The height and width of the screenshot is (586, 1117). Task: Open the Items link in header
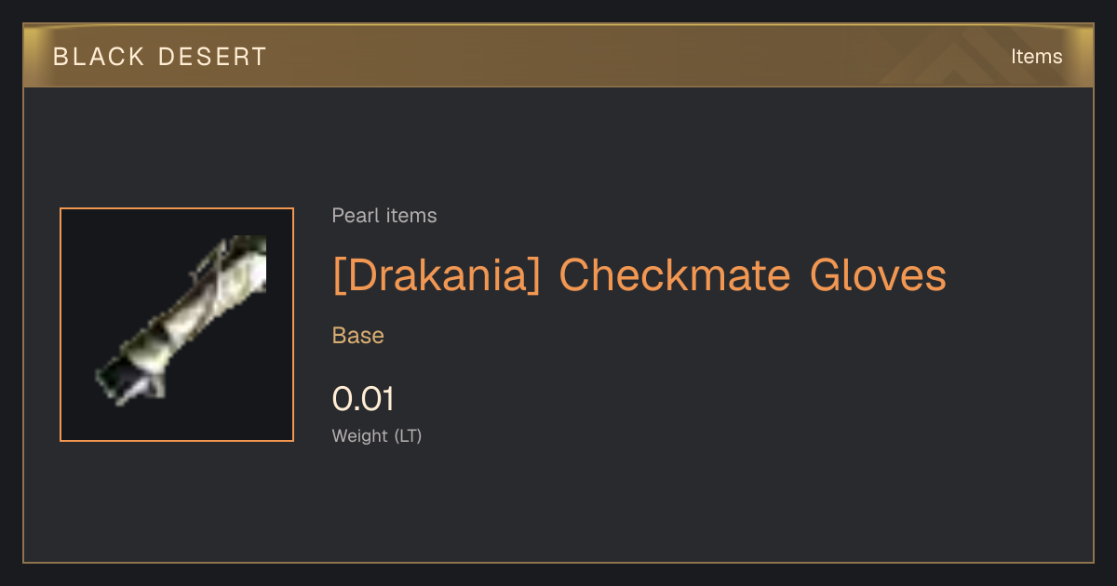[1036, 56]
